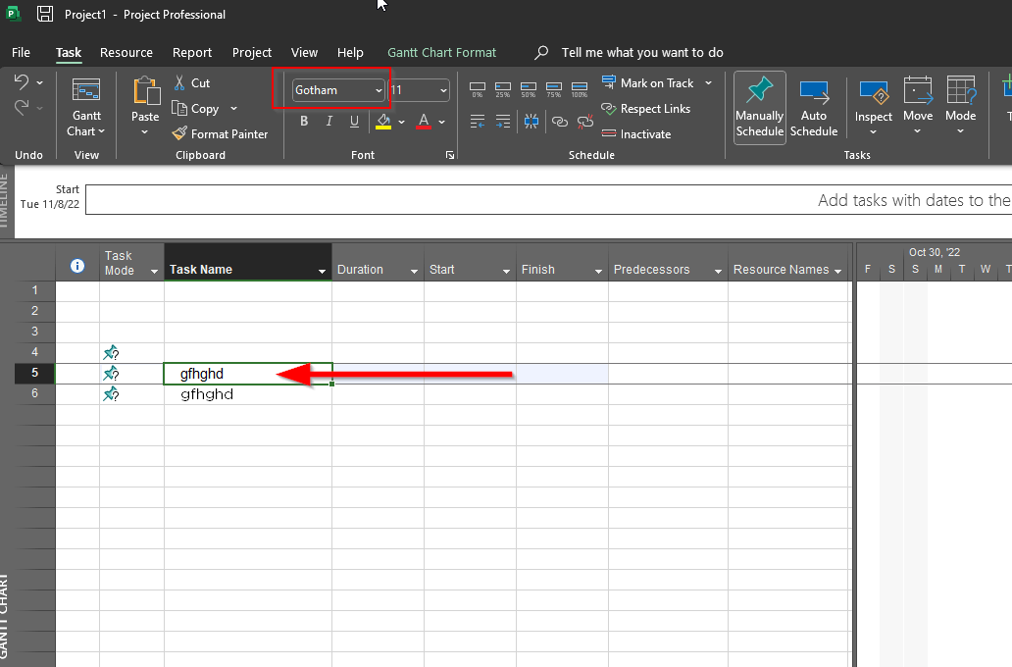Click Inactivate task button
The height and width of the screenshot is (667, 1012).
tap(636, 133)
